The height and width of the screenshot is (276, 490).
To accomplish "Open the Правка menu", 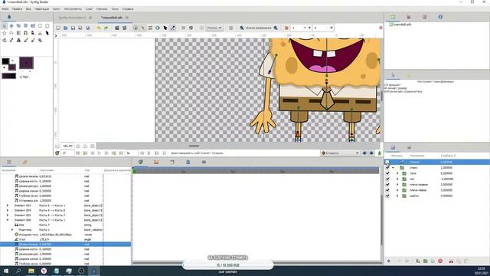I will tap(17, 9).
